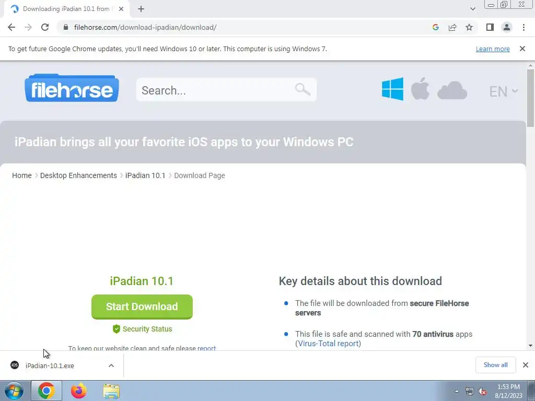Dismiss the Chrome update notification bar

point(522,49)
